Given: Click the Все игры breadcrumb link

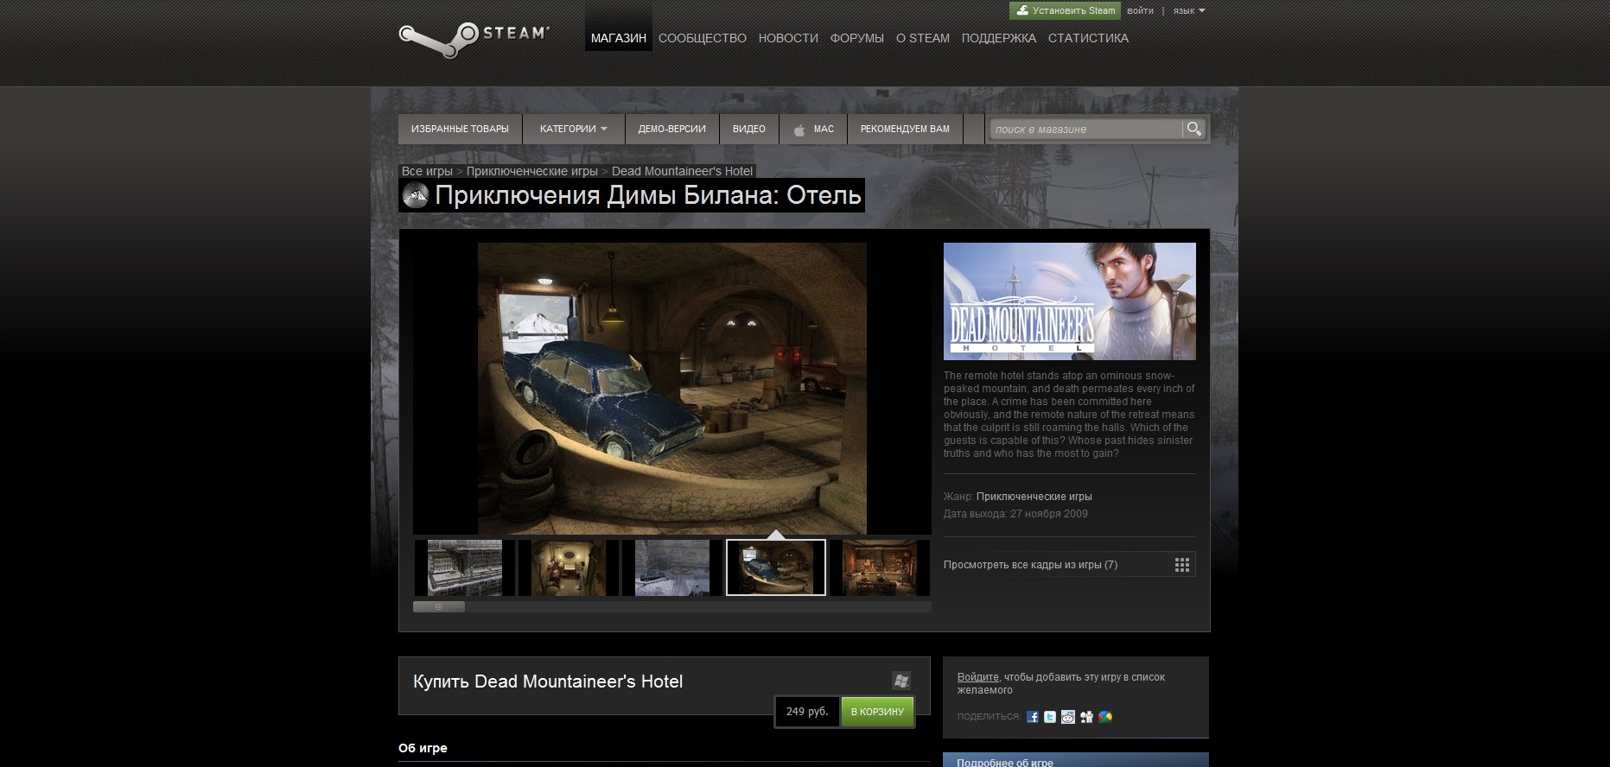Looking at the screenshot, I should (x=427, y=171).
